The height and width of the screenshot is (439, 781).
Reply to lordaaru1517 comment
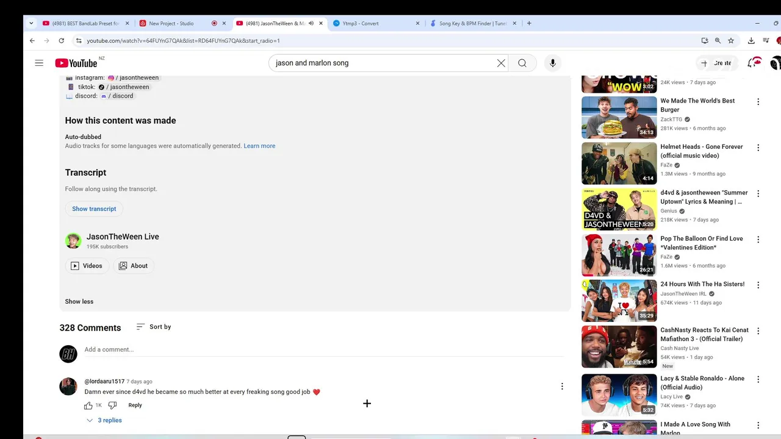point(135,405)
